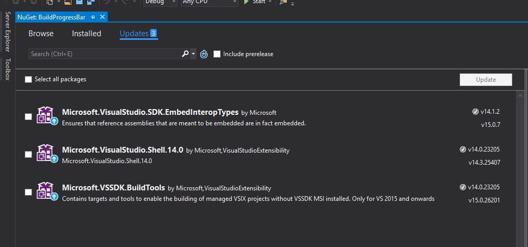
Task: Switch to the Installed tab
Action: pyautogui.click(x=87, y=34)
